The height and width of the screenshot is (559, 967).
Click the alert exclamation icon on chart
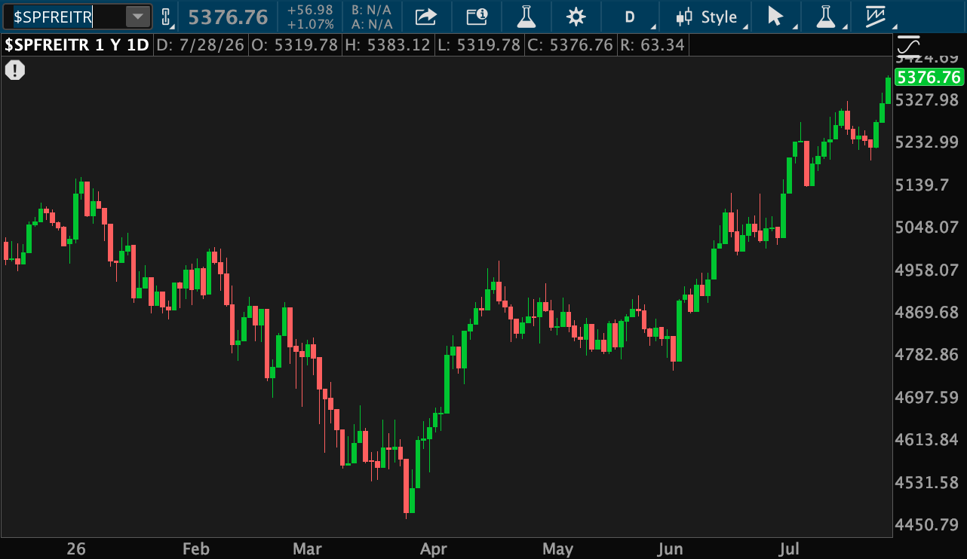15,71
